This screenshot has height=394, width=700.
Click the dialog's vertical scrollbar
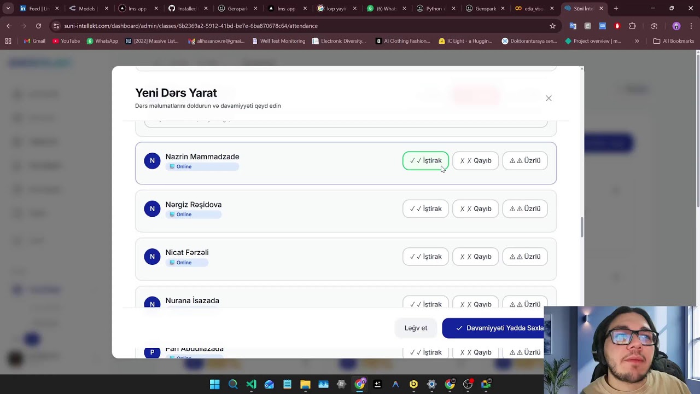(582, 227)
